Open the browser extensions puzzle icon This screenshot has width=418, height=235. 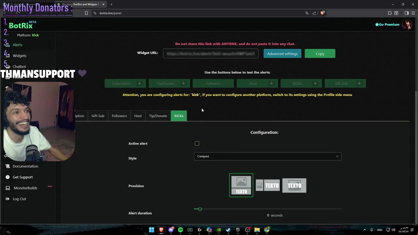tap(390, 13)
